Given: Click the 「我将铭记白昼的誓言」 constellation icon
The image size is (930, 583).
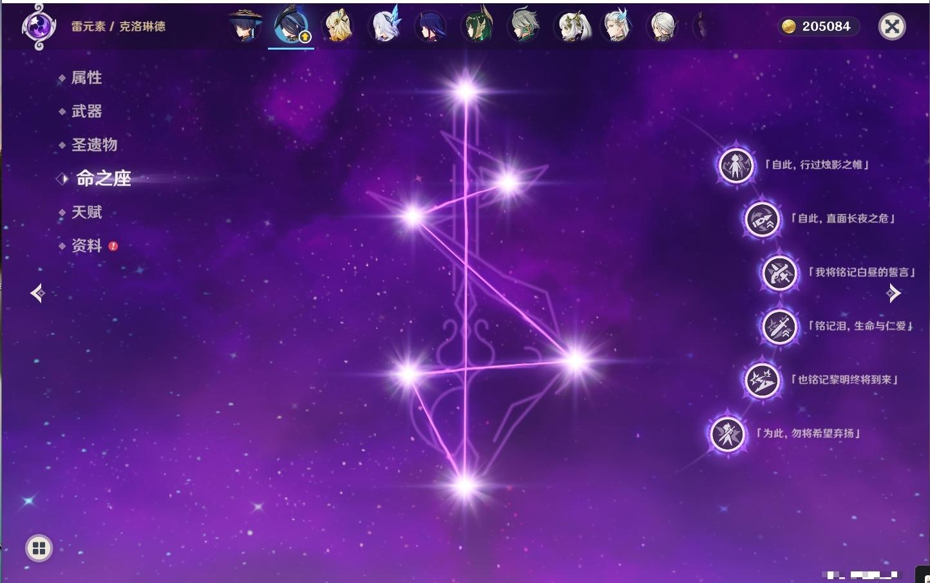Looking at the screenshot, I should coord(779,273).
